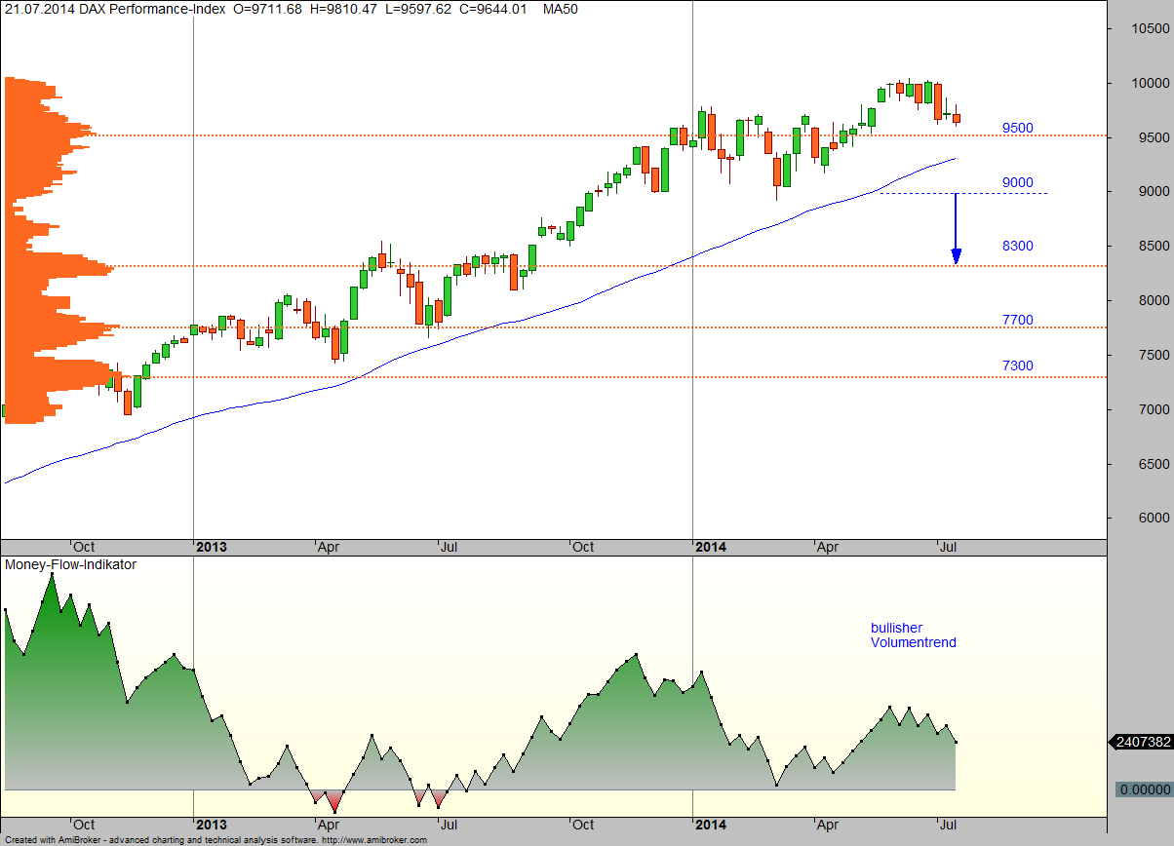Click the O=9711.68 open value
The width and height of the screenshot is (1174, 846).
pyautogui.click(x=269, y=9)
